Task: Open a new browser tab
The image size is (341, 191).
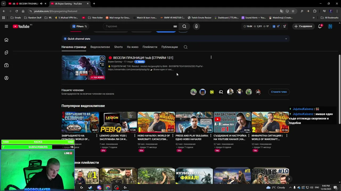Action: click(x=94, y=4)
